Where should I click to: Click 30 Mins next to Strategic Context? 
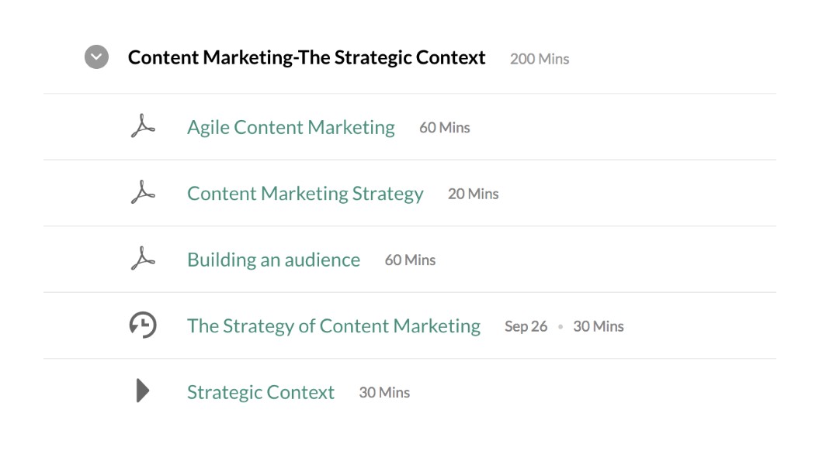[x=384, y=393]
